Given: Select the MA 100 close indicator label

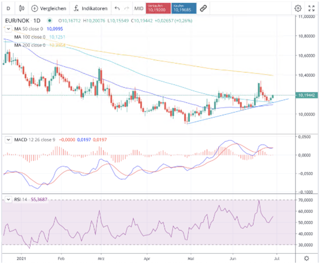Looking at the screenshot, I should [30, 37].
